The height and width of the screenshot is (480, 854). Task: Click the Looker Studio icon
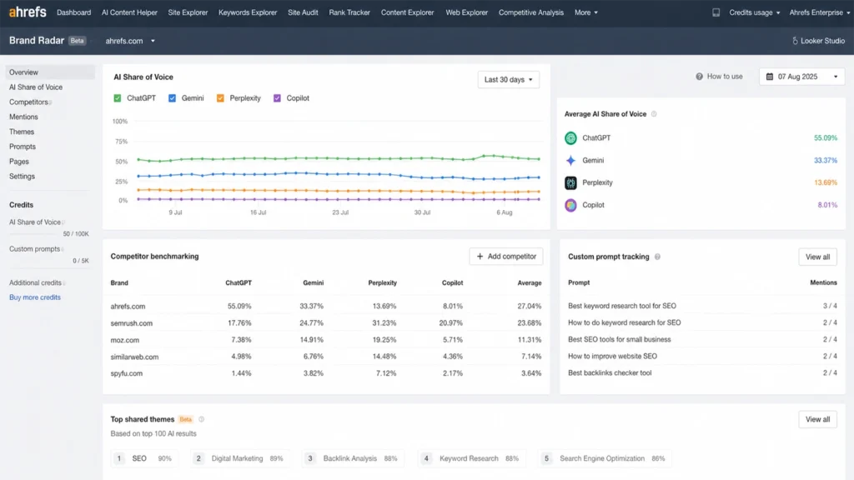[x=795, y=41]
